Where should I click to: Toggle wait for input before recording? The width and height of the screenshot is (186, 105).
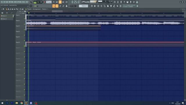tap(57, 2)
